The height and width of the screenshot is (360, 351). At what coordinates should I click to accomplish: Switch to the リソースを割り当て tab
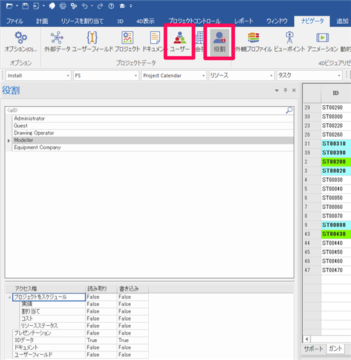click(x=82, y=21)
